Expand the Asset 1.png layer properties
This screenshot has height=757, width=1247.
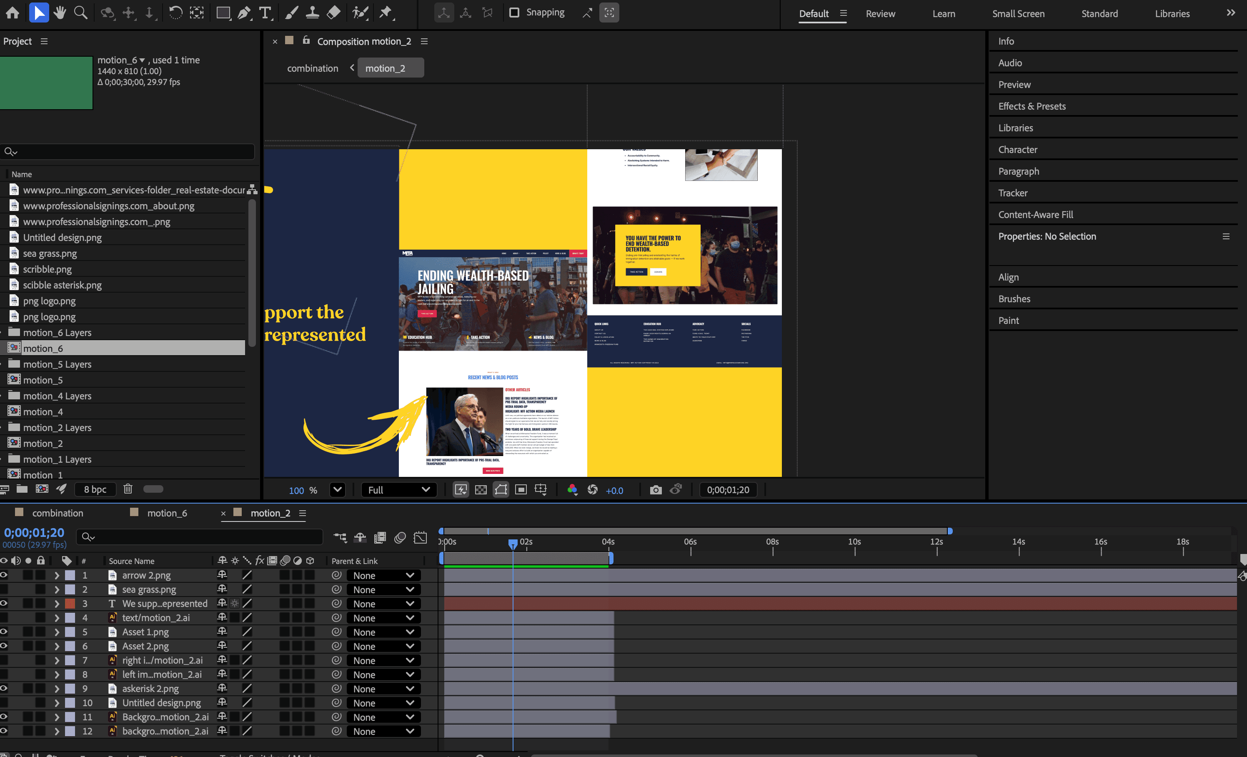click(57, 632)
